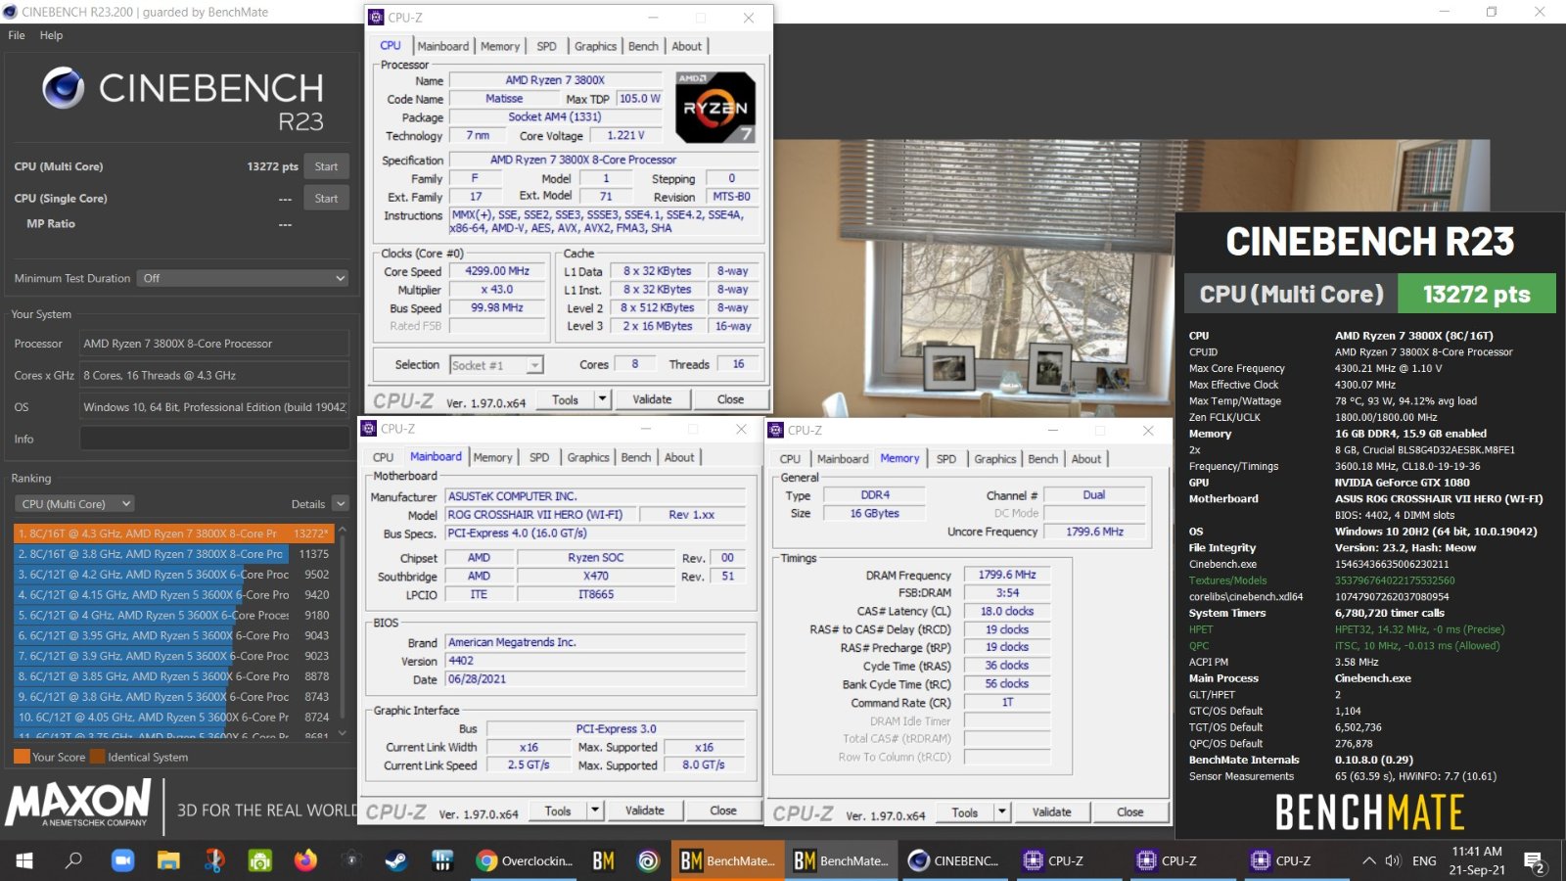
Task: Switch to Mainboard tab in top CPU-Z window
Action: pos(443,46)
